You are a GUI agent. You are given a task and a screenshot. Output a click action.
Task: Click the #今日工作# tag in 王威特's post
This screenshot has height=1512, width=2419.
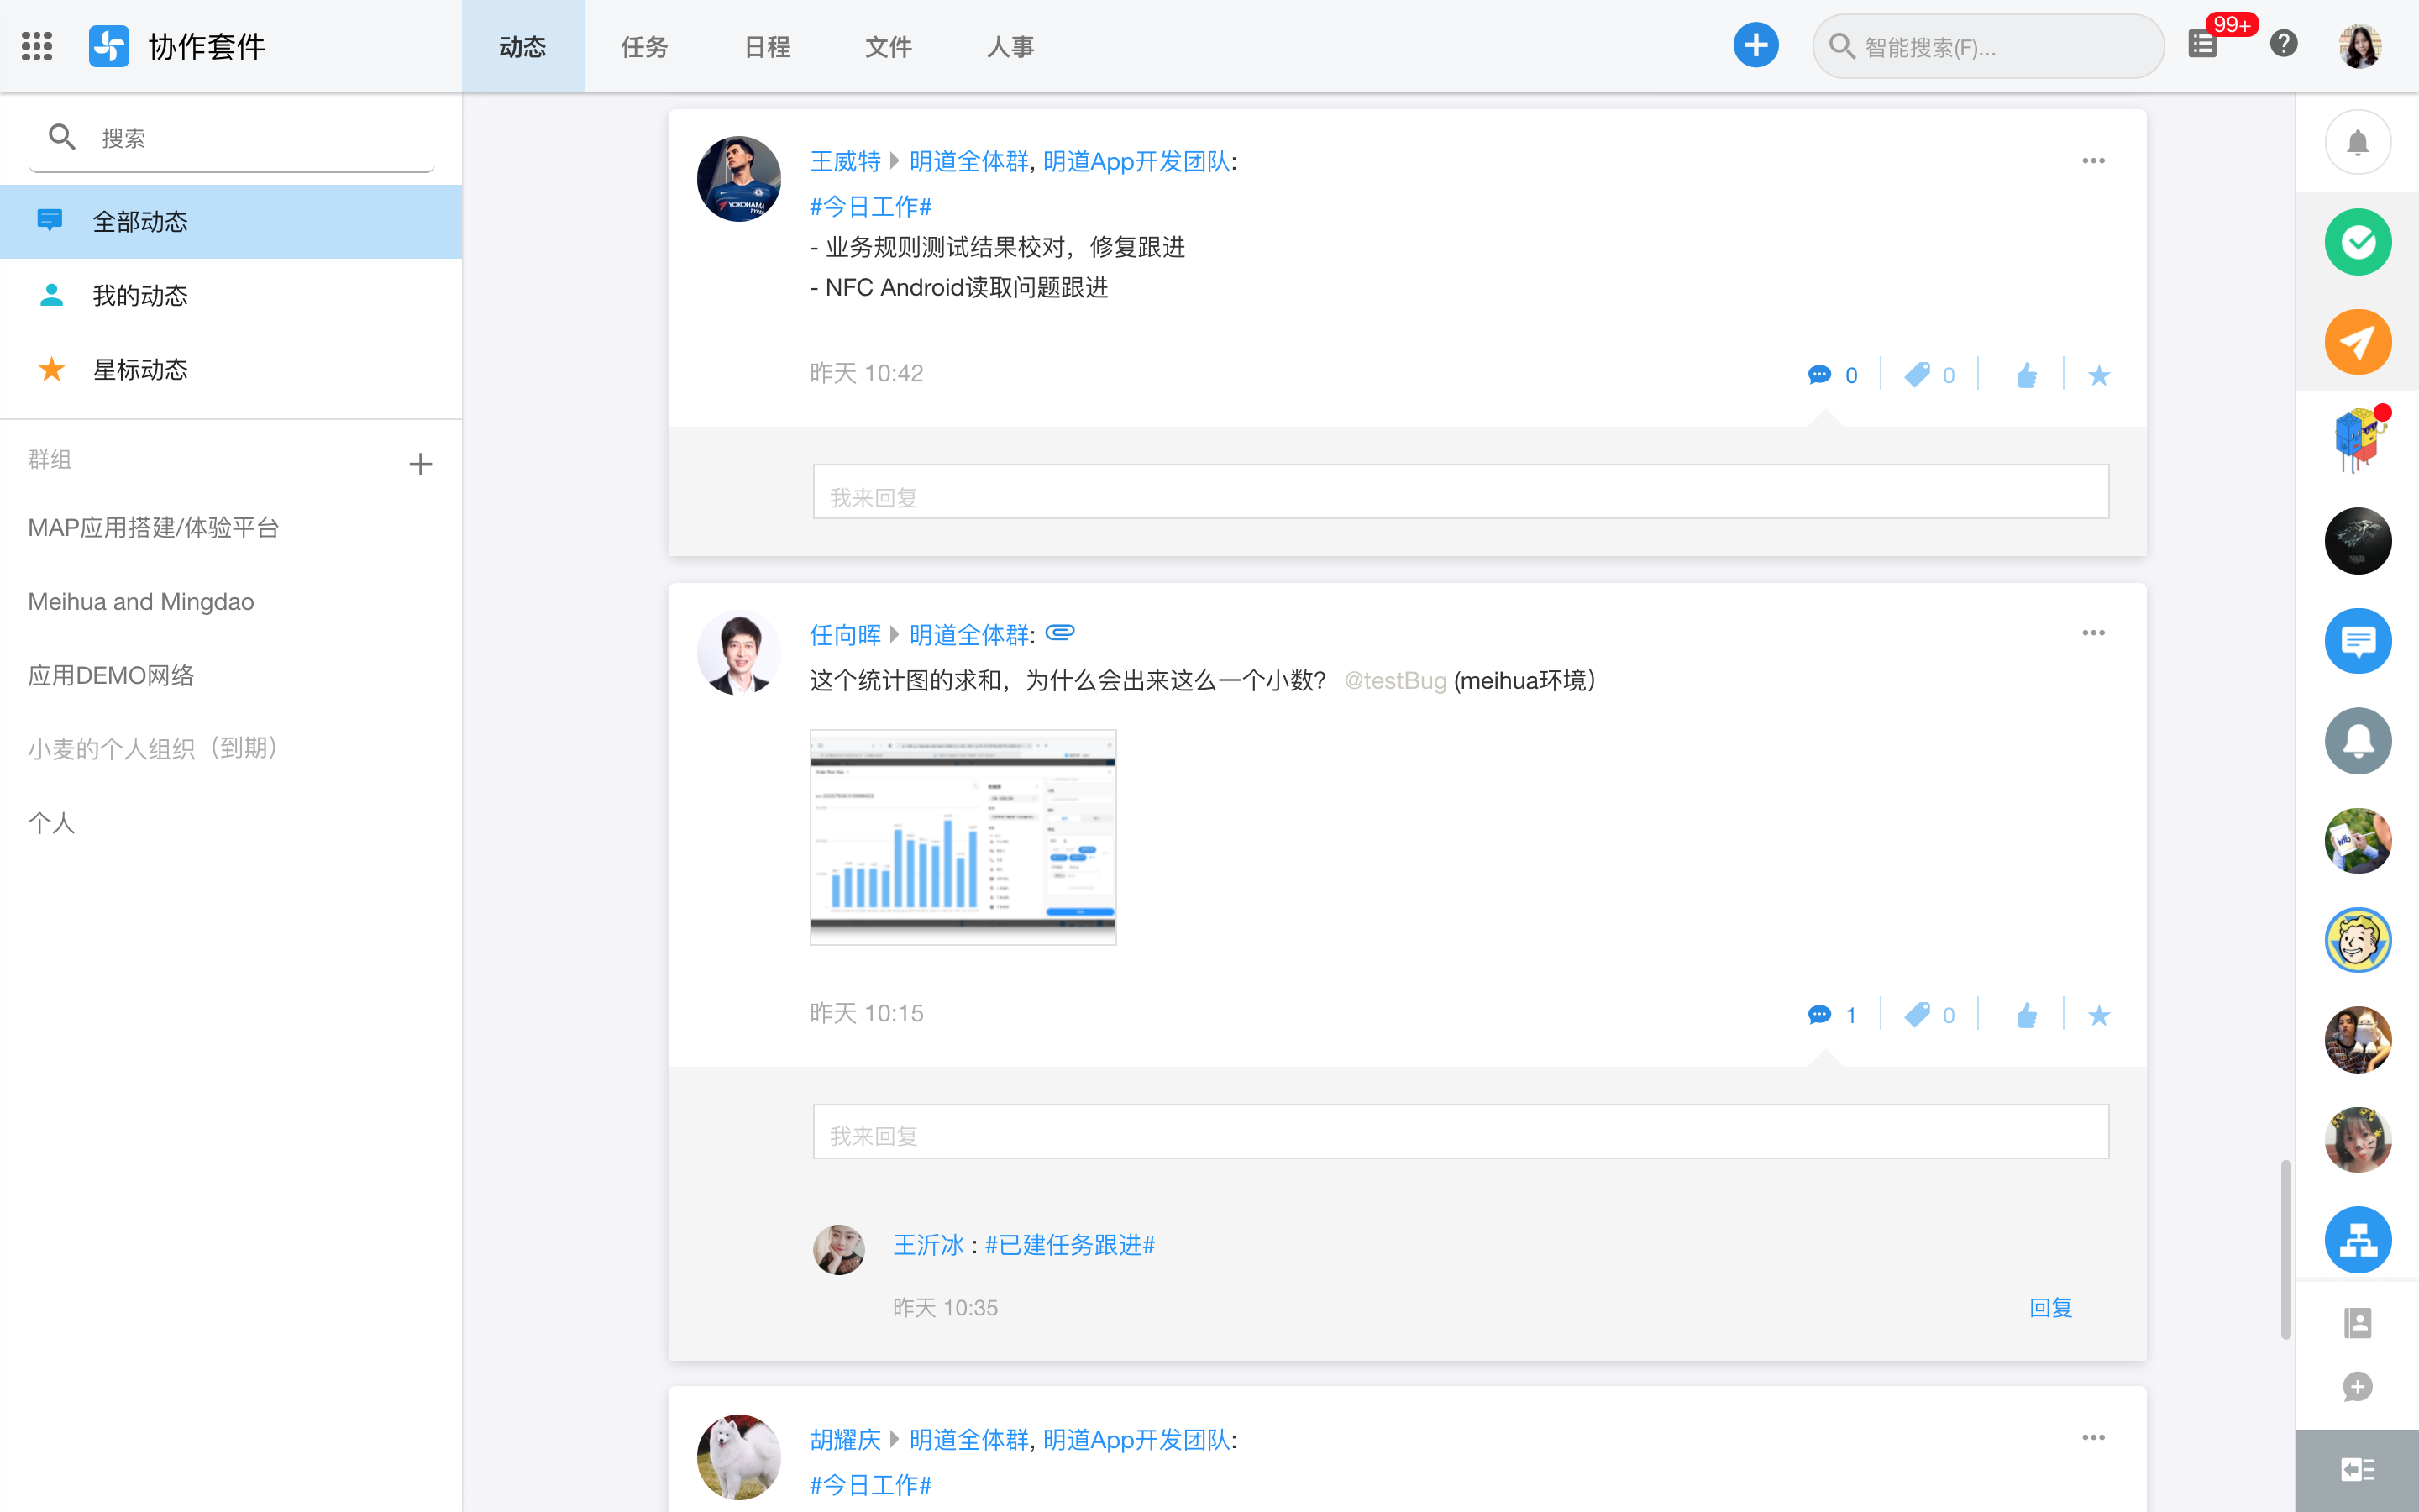click(x=871, y=206)
